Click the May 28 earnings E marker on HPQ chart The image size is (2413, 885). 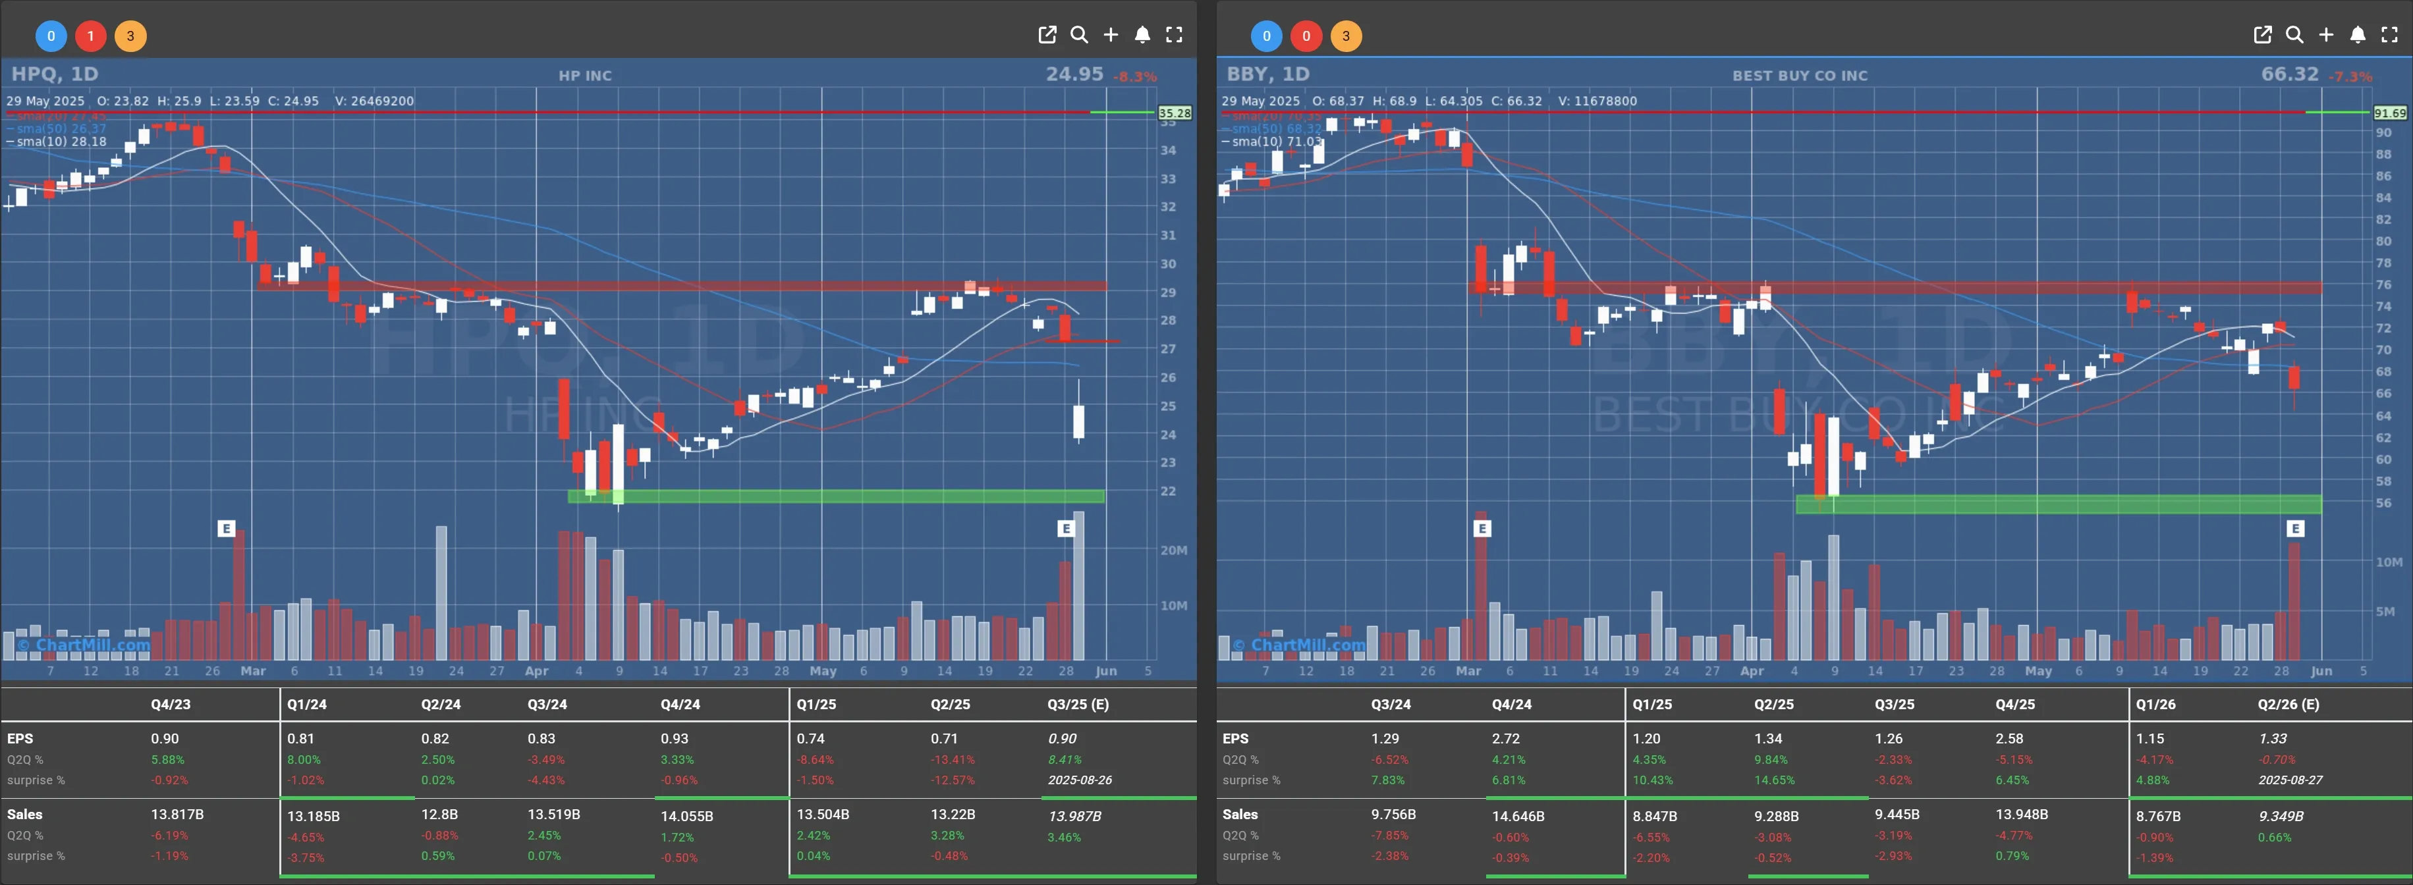(x=1065, y=528)
